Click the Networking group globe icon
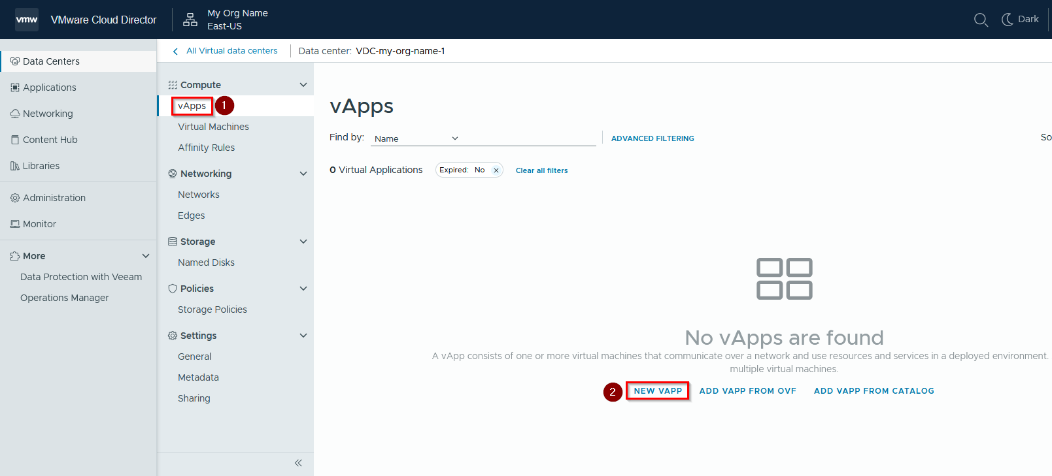1052x476 pixels. pos(173,174)
